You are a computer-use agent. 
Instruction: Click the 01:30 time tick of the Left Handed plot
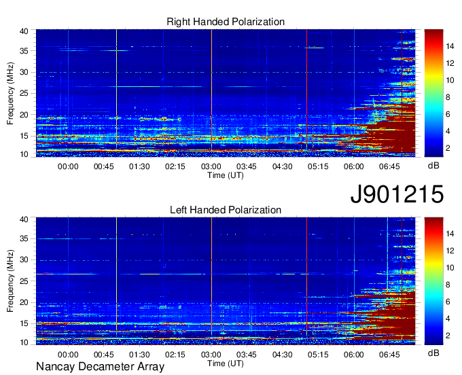click(139, 355)
